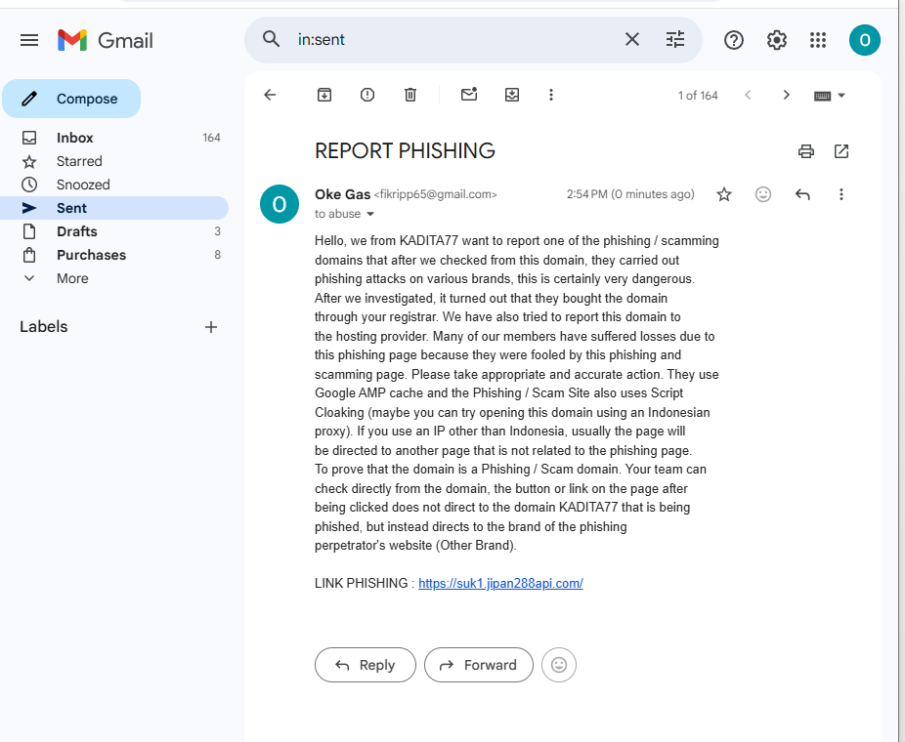
Task: Add emoji reaction beside the timestamp
Action: coord(763,194)
